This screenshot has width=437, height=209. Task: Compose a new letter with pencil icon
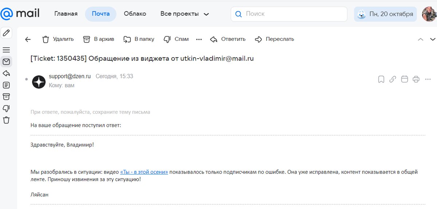6,33
